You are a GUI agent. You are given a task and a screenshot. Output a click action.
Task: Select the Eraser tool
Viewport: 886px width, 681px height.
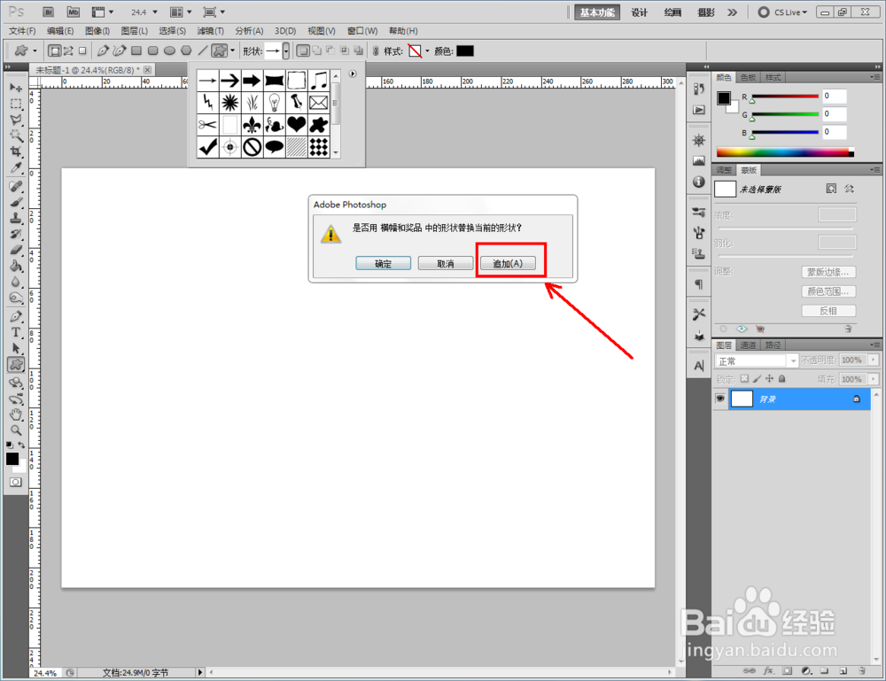16,250
